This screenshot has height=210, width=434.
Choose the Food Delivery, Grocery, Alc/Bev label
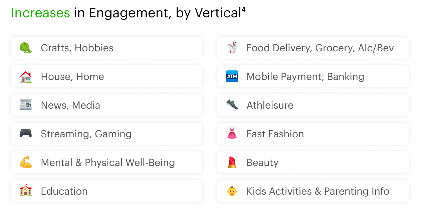click(320, 48)
